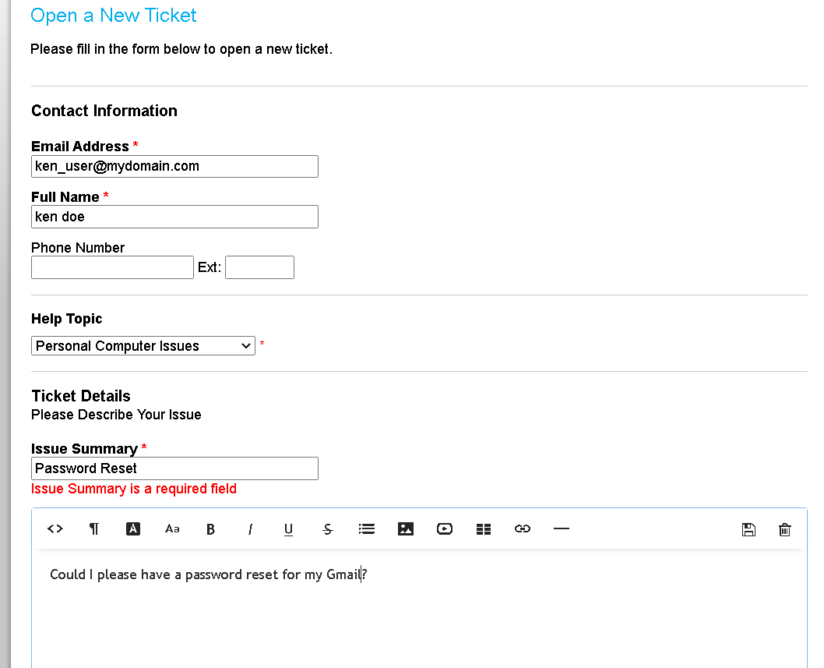Insert a video into the issue description
Viewport: 824px width, 668px height.
coord(445,529)
